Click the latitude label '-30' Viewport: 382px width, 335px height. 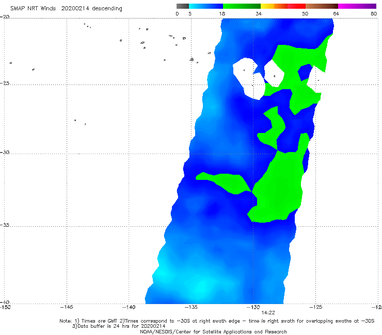pyautogui.click(x=5, y=152)
